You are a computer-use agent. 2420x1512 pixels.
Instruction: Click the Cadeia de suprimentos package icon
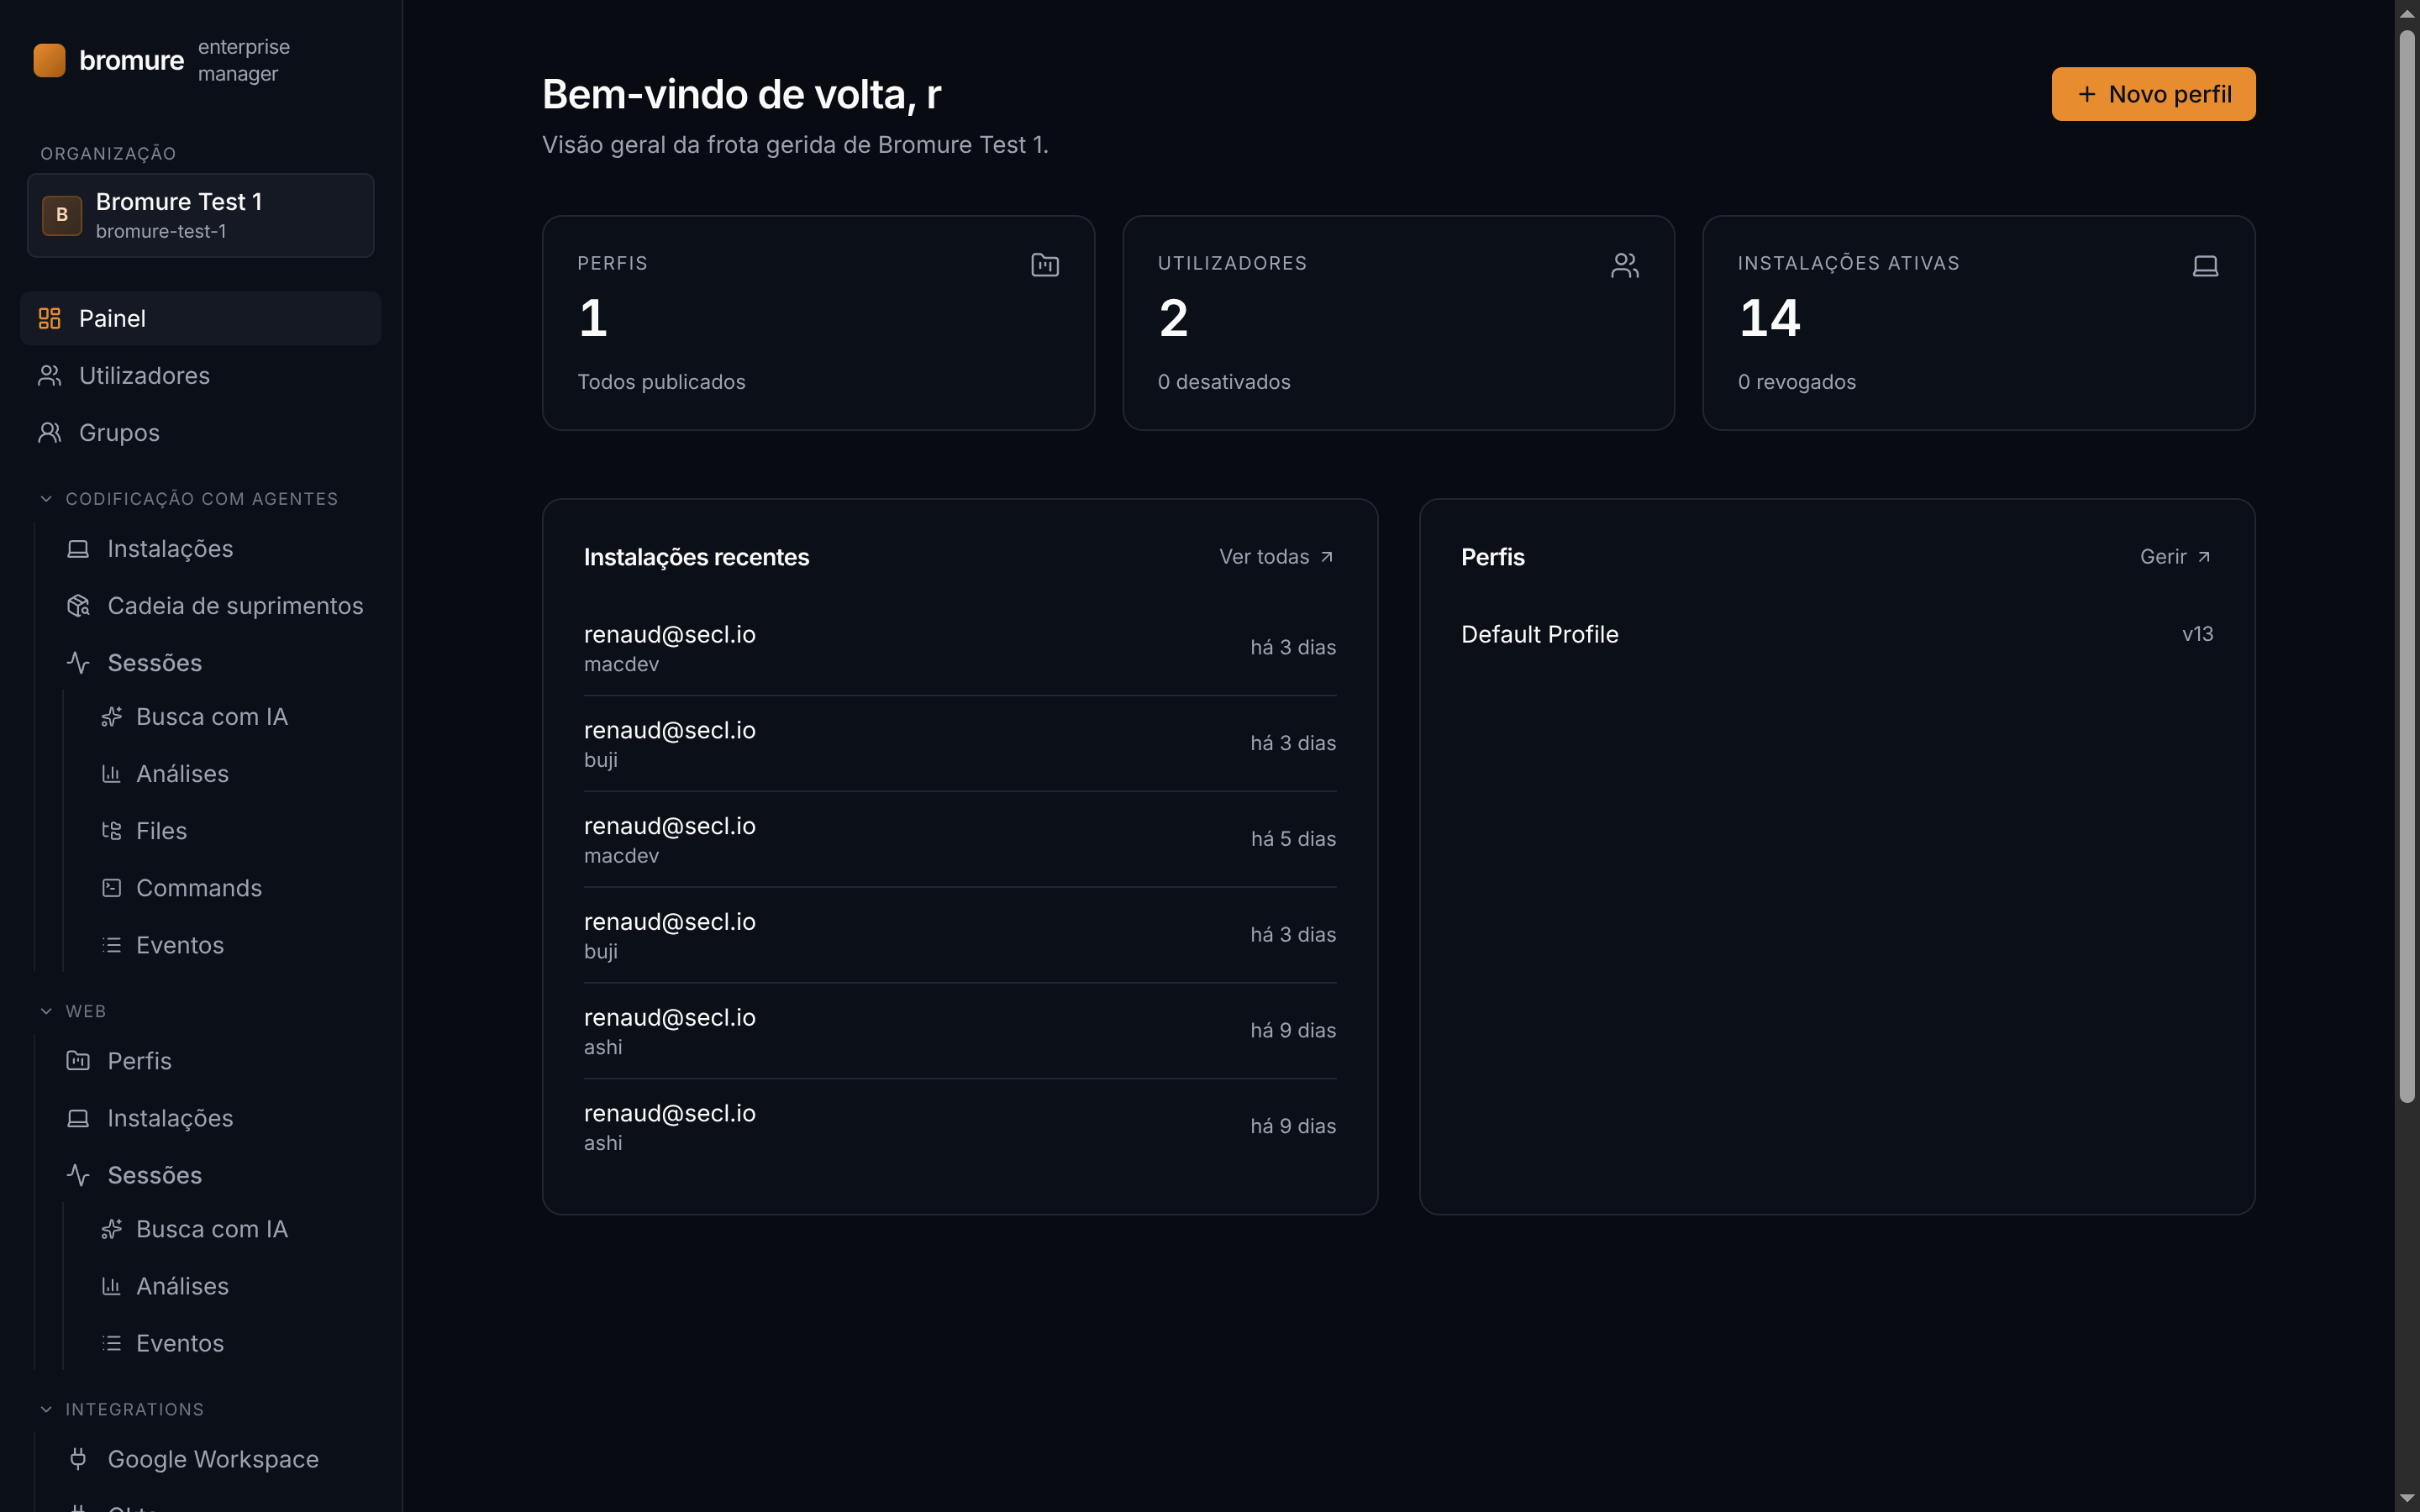pos(78,606)
